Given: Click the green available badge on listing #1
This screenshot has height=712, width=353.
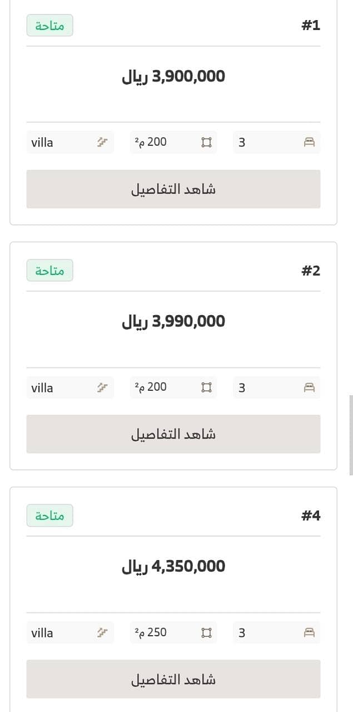Looking at the screenshot, I should pyautogui.click(x=49, y=26).
